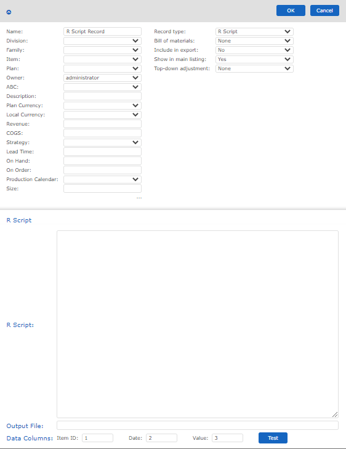
Task: Show more fields via the ellipsis
Action: (x=139, y=198)
